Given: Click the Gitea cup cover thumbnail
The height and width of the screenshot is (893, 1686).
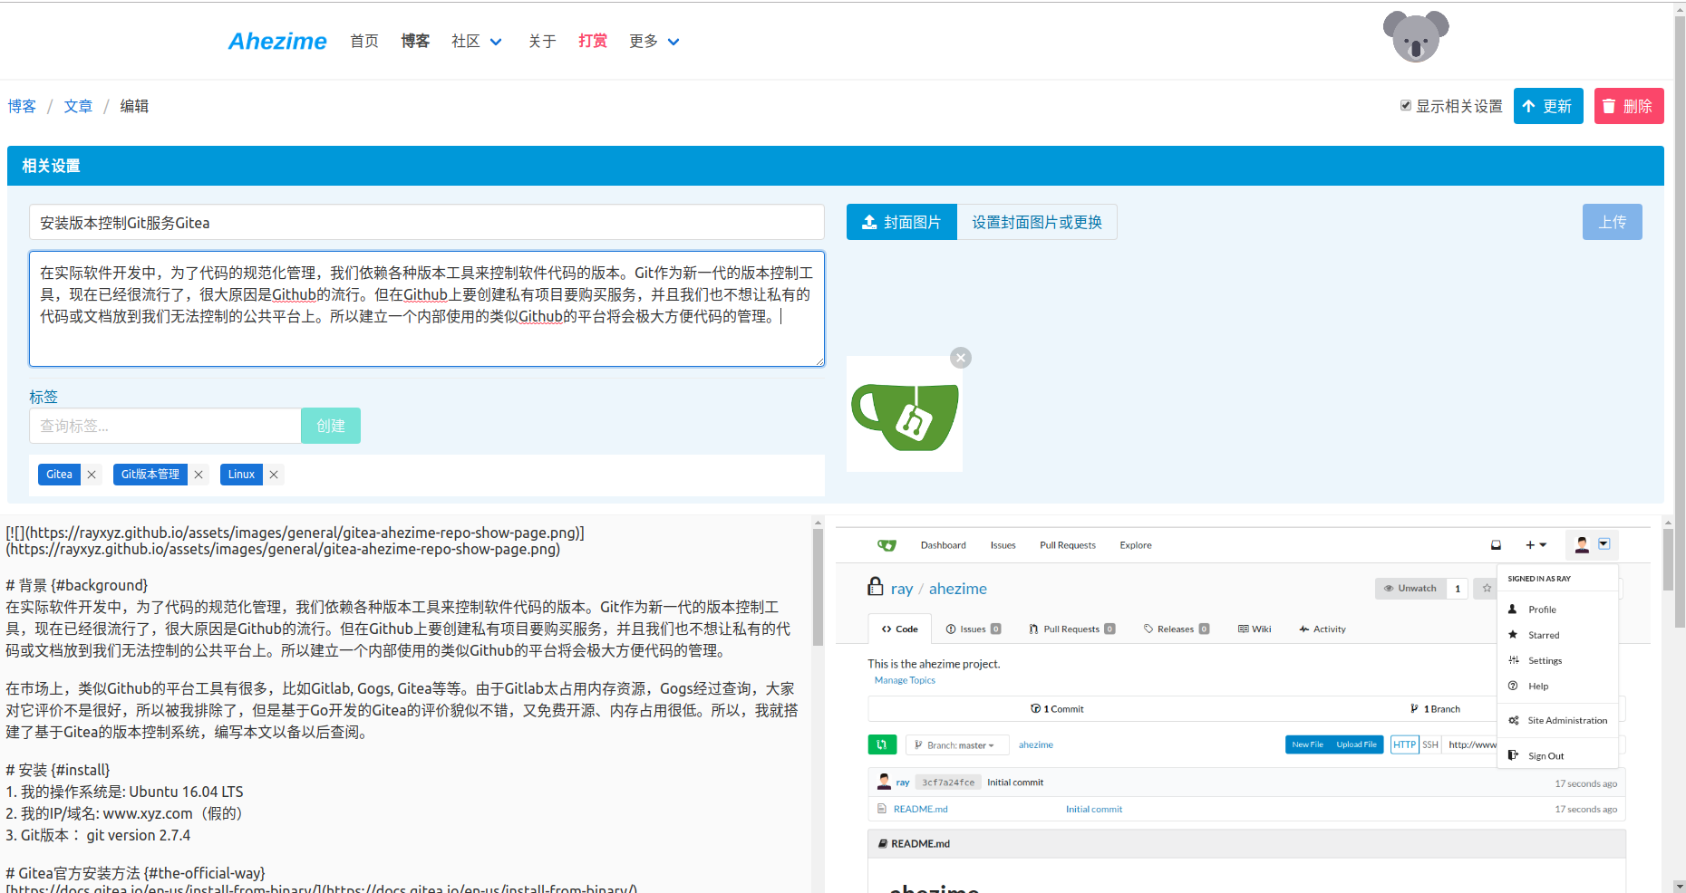Looking at the screenshot, I should point(905,414).
